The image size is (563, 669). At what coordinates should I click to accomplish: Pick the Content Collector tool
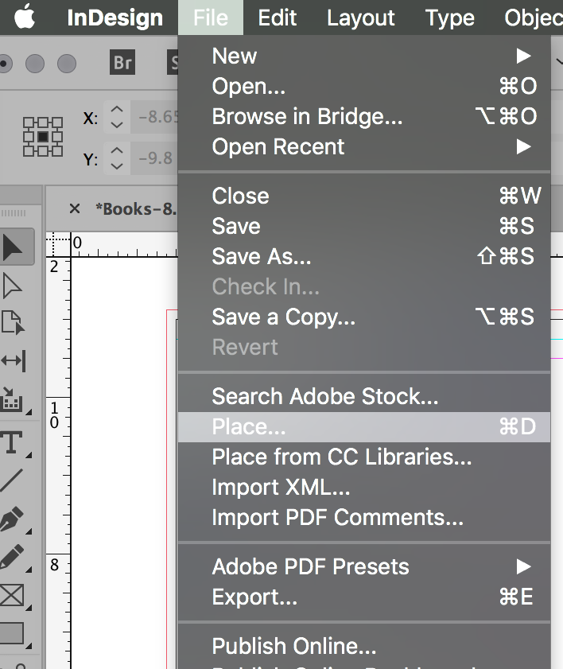[x=14, y=398]
